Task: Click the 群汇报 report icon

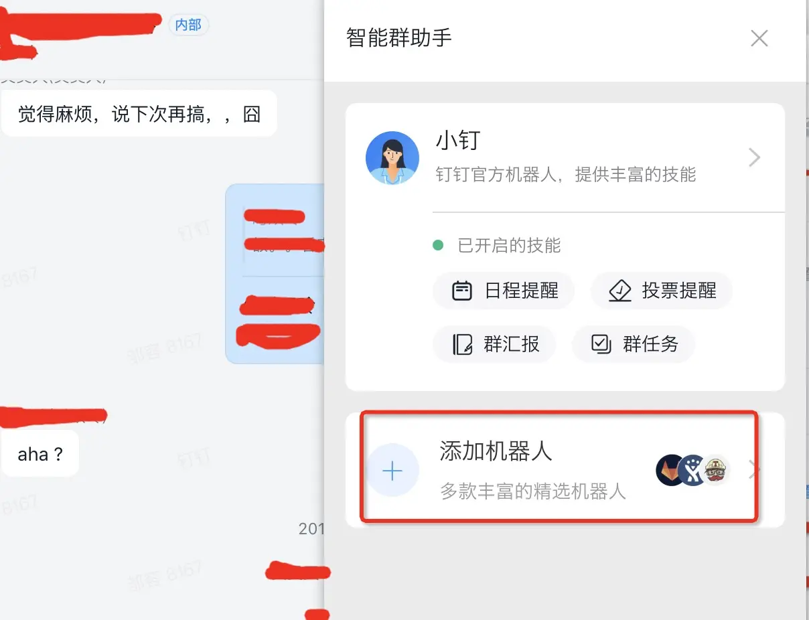Action: coord(462,344)
